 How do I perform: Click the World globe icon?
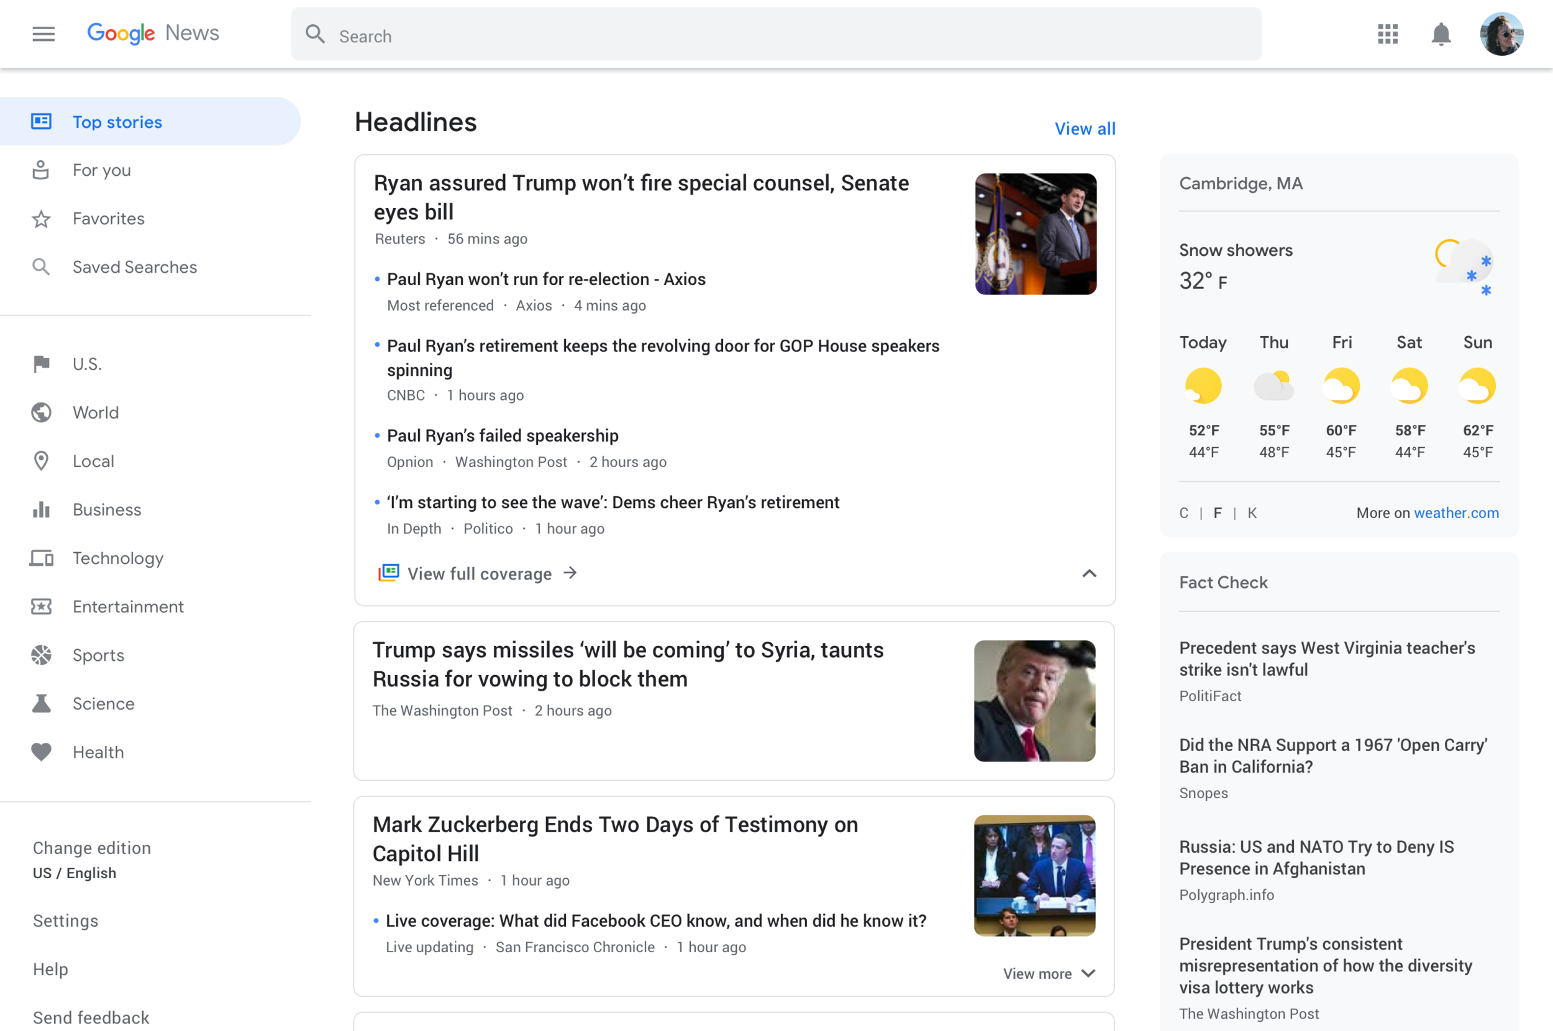tap(42, 412)
